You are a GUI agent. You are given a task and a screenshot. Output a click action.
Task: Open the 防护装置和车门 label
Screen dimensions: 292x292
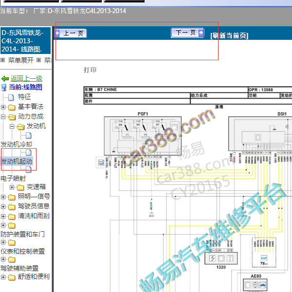coord(22,234)
